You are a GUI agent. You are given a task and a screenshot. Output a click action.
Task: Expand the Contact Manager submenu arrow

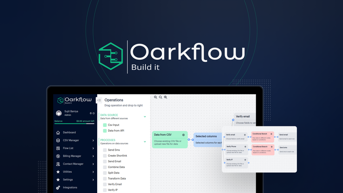93,164
